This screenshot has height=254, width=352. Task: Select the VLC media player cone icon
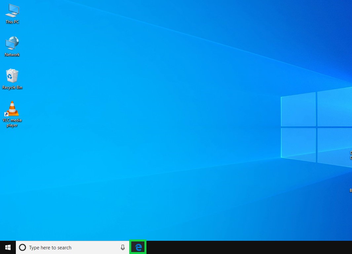click(13, 108)
